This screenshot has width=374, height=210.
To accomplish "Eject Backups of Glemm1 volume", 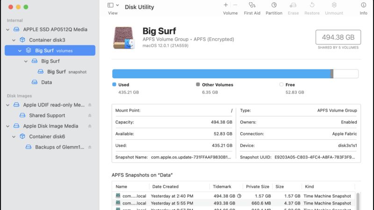I will point(90,147).
